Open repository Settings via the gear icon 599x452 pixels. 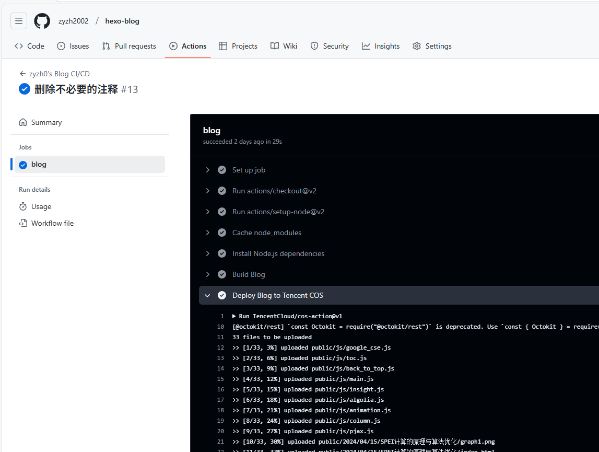point(417,46)
